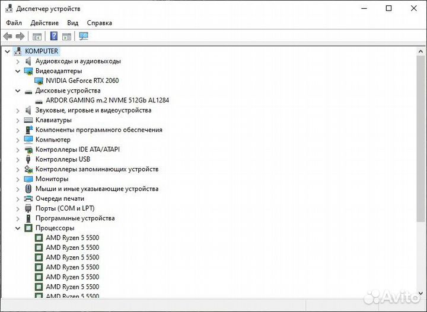Collapse the Процессоры category
Viewport: 427px width, 312px height.
coord(18,228)
